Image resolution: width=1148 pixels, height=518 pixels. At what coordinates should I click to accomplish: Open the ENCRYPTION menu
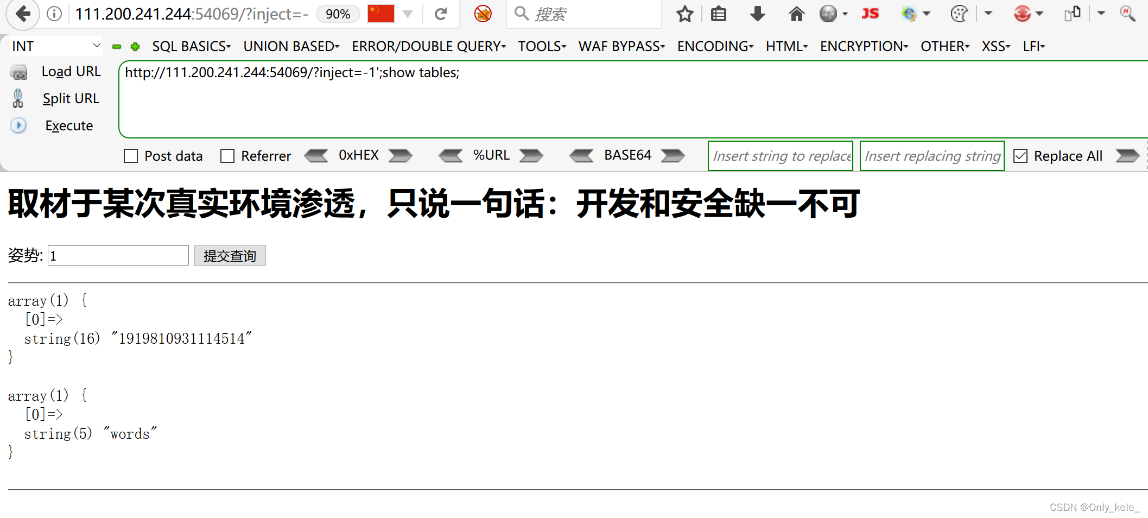pos(864,46)
